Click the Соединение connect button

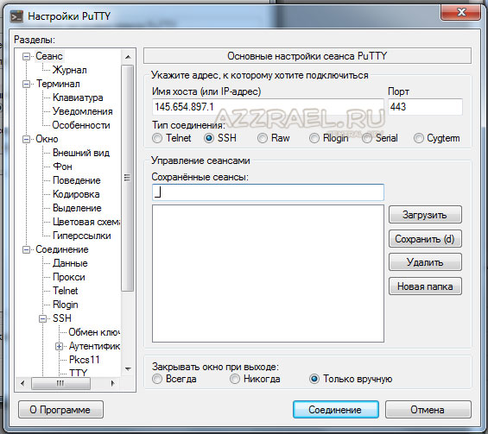click(335, 410)
